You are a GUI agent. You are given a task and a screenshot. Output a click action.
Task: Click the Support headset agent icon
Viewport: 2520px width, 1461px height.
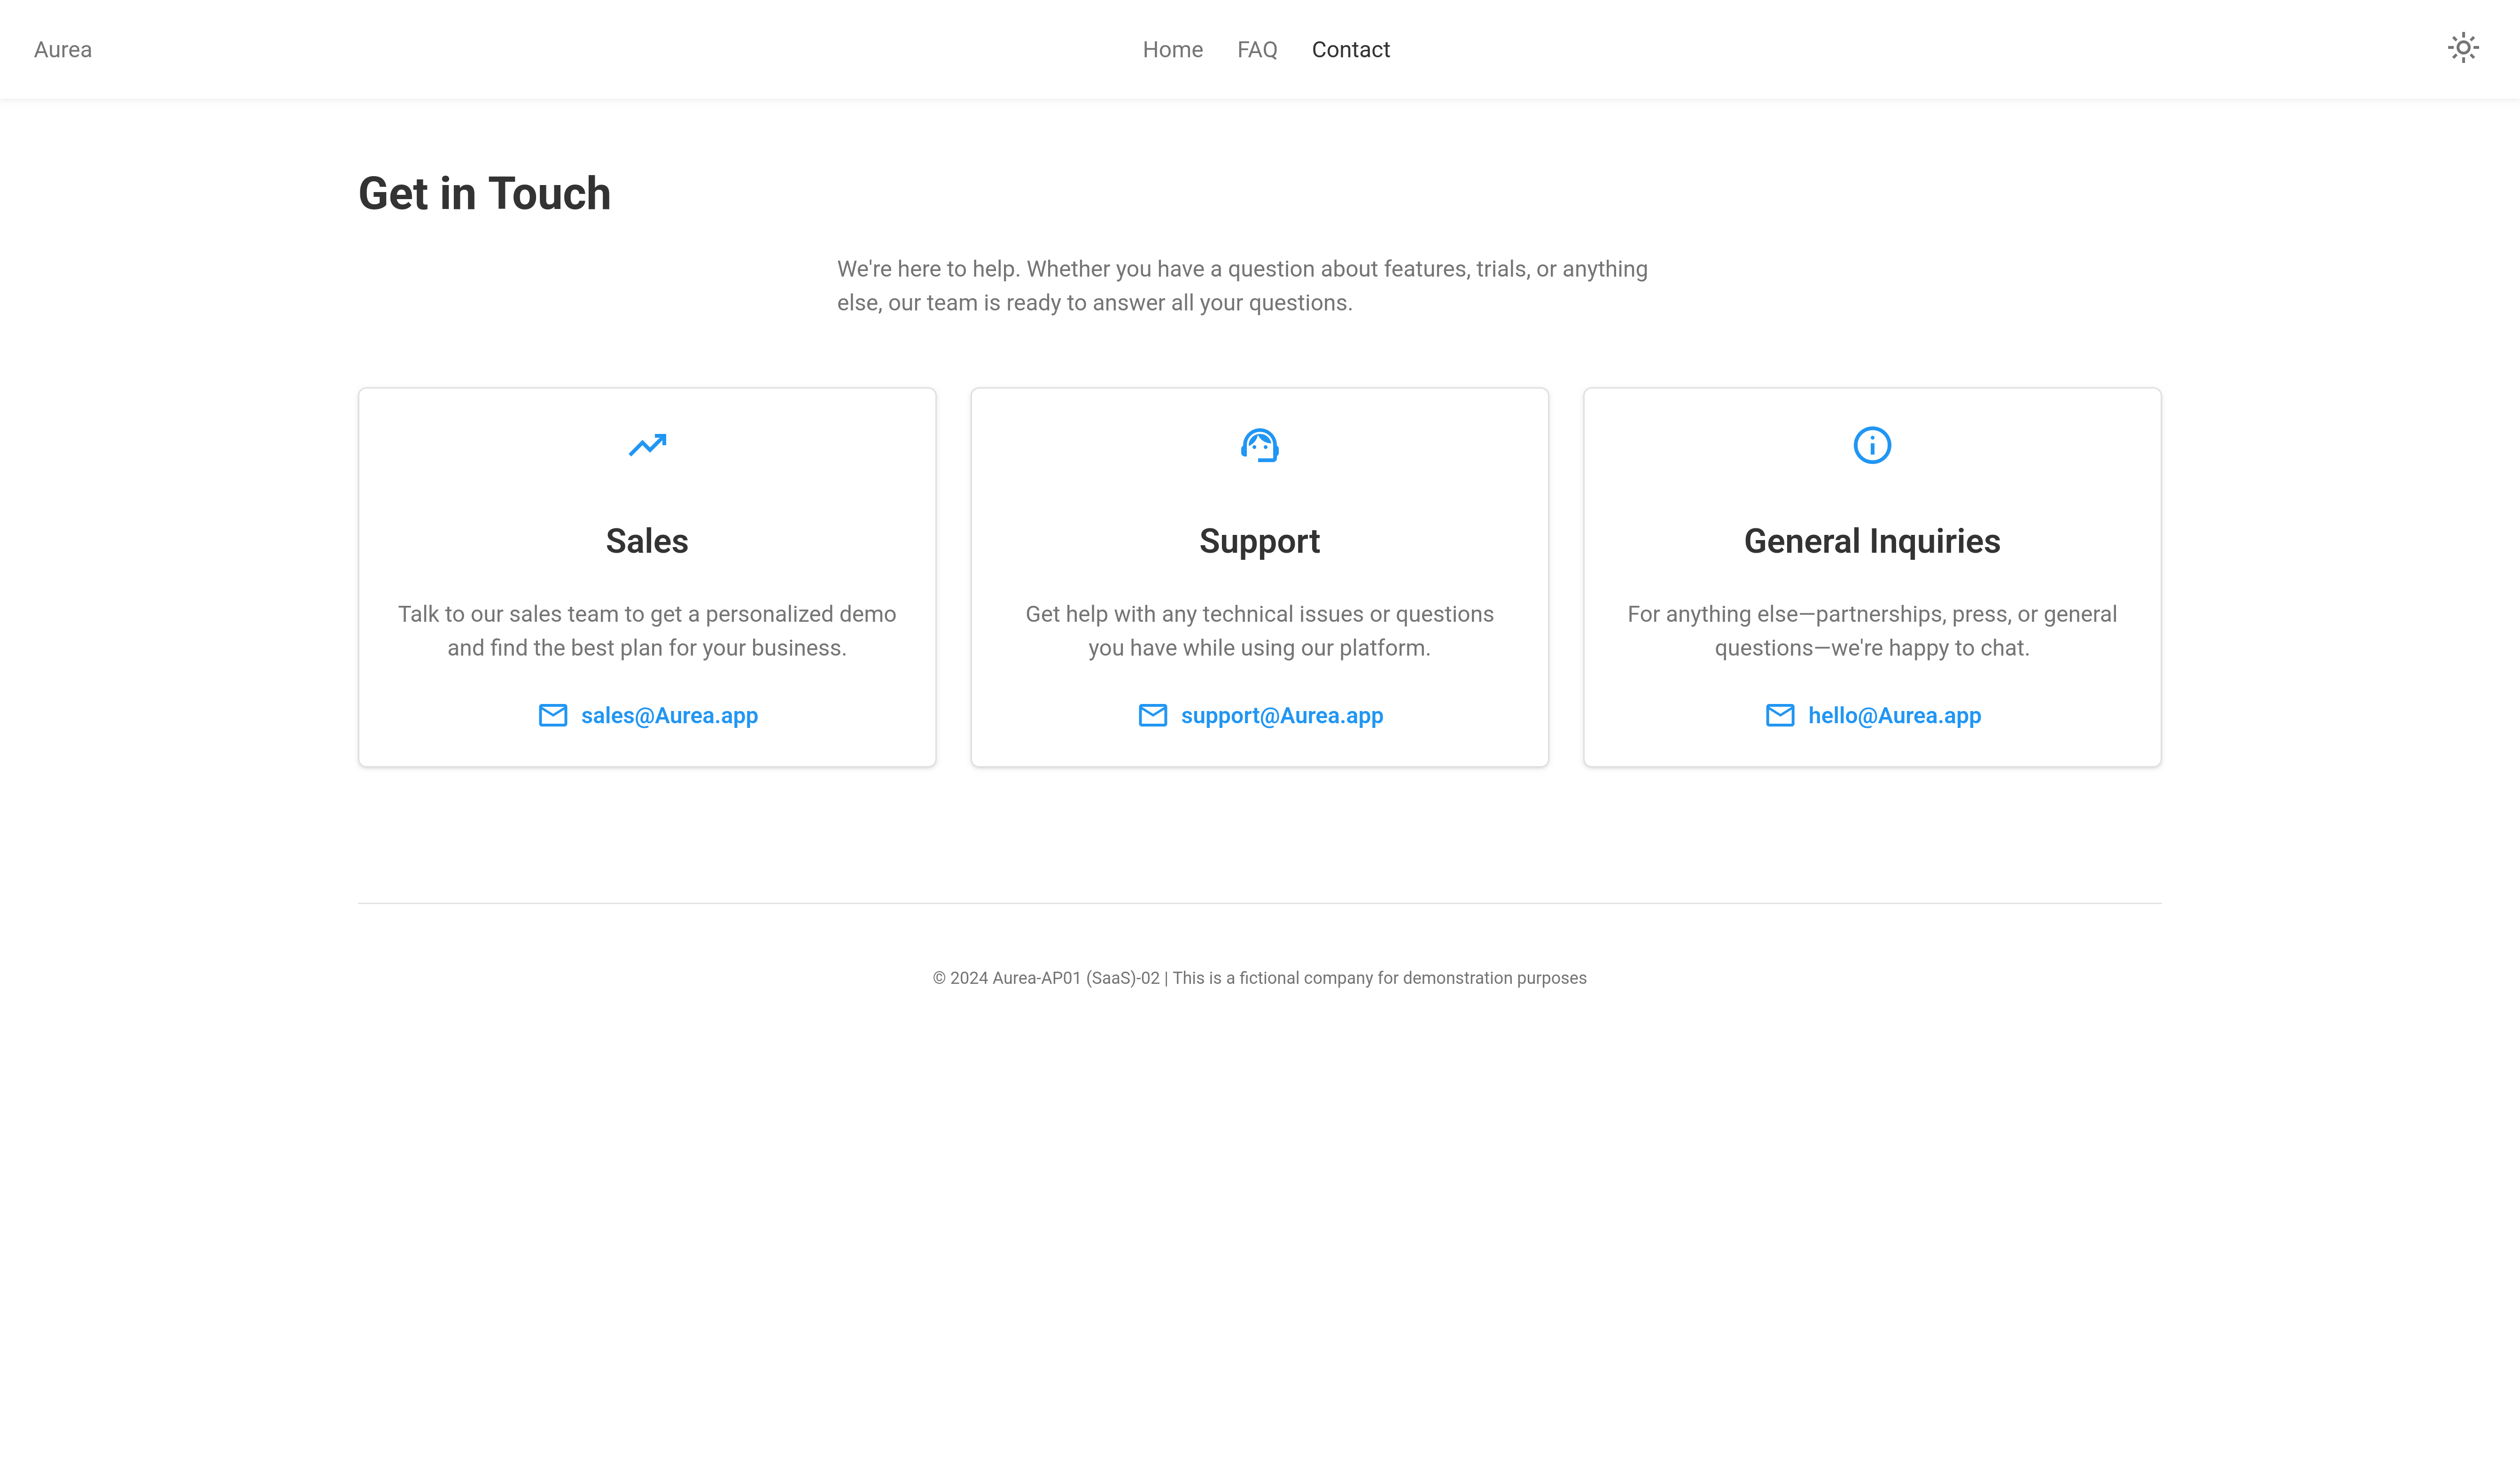point(1259,445)
